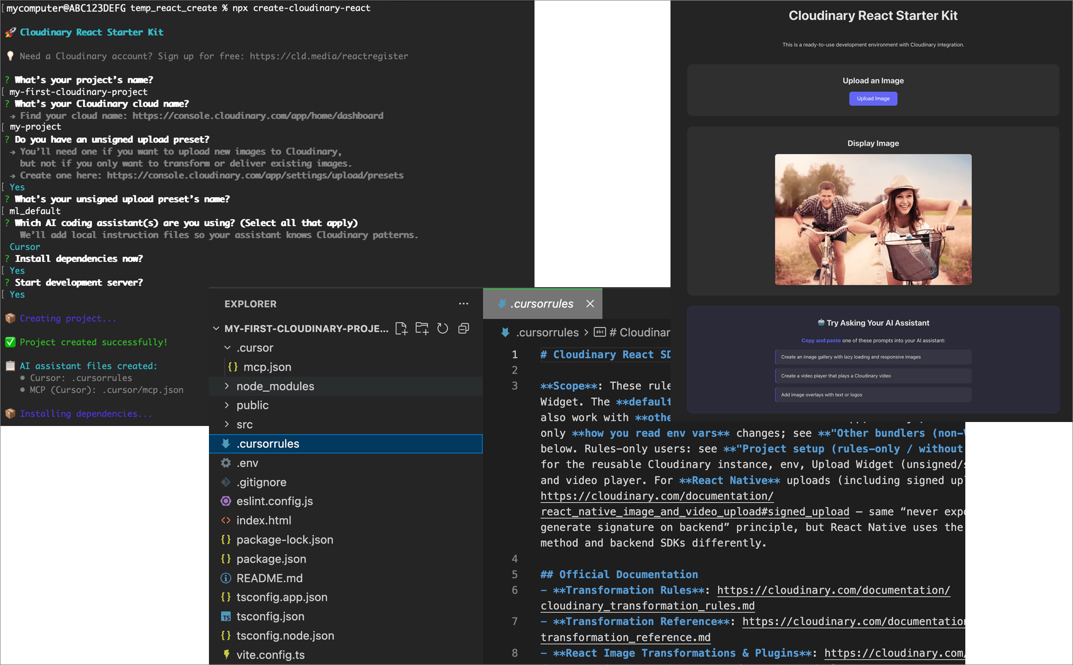This screenshot has height=665, width=1073.
Task: Click the lightning icon of vite.config.ts
Action: [226, 655]
